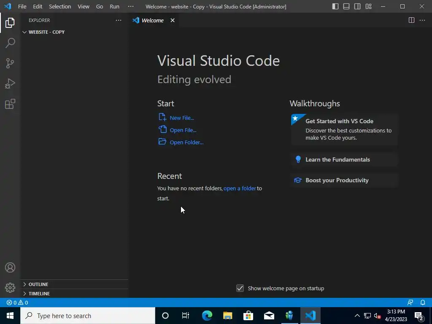Open Mail app from taskbar
Viewport: 432px width, 324px height.
tap(269, 316)
